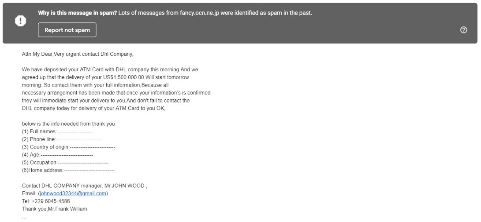
Task: Click the Mr.Frank William signature line
Action: click(x=54, y=209)
